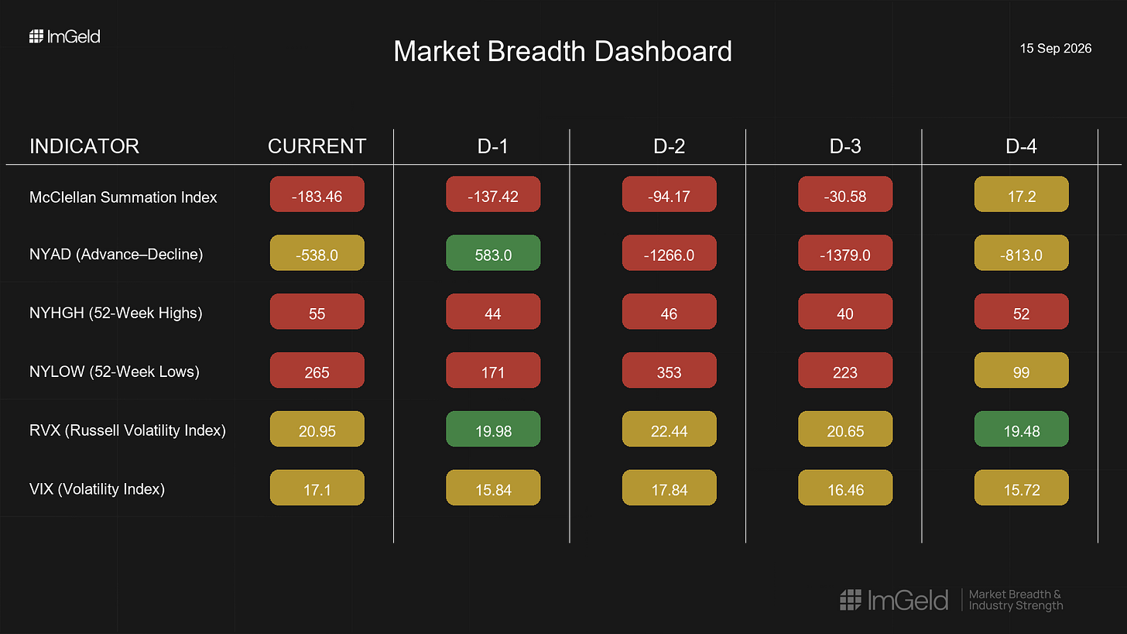This screenshot has width=1127, height=634.
Task: Click the McClellan D-4 yellow value 17.2
Action: pos(1021,197)
